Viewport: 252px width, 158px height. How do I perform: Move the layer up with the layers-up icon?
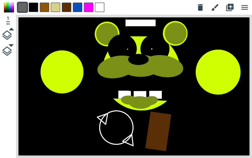coord(8,34)
